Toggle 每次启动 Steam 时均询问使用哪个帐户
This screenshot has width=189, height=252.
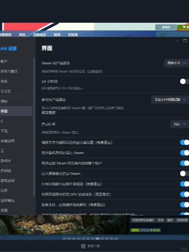tap(184, 163)
